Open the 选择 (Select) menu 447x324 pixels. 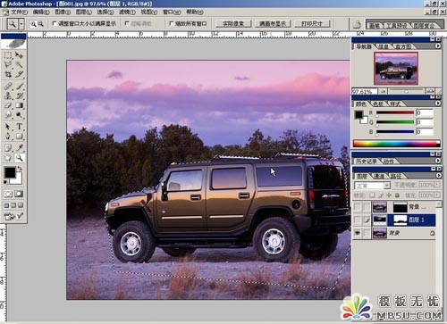point(105,12)
